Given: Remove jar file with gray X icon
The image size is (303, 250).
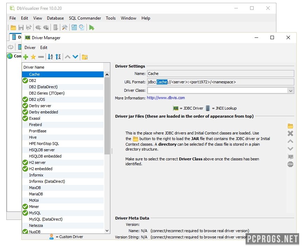Looking at the screenshot, I should [x=290, y=133].
